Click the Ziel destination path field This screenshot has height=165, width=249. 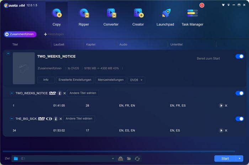click(64, 159)
